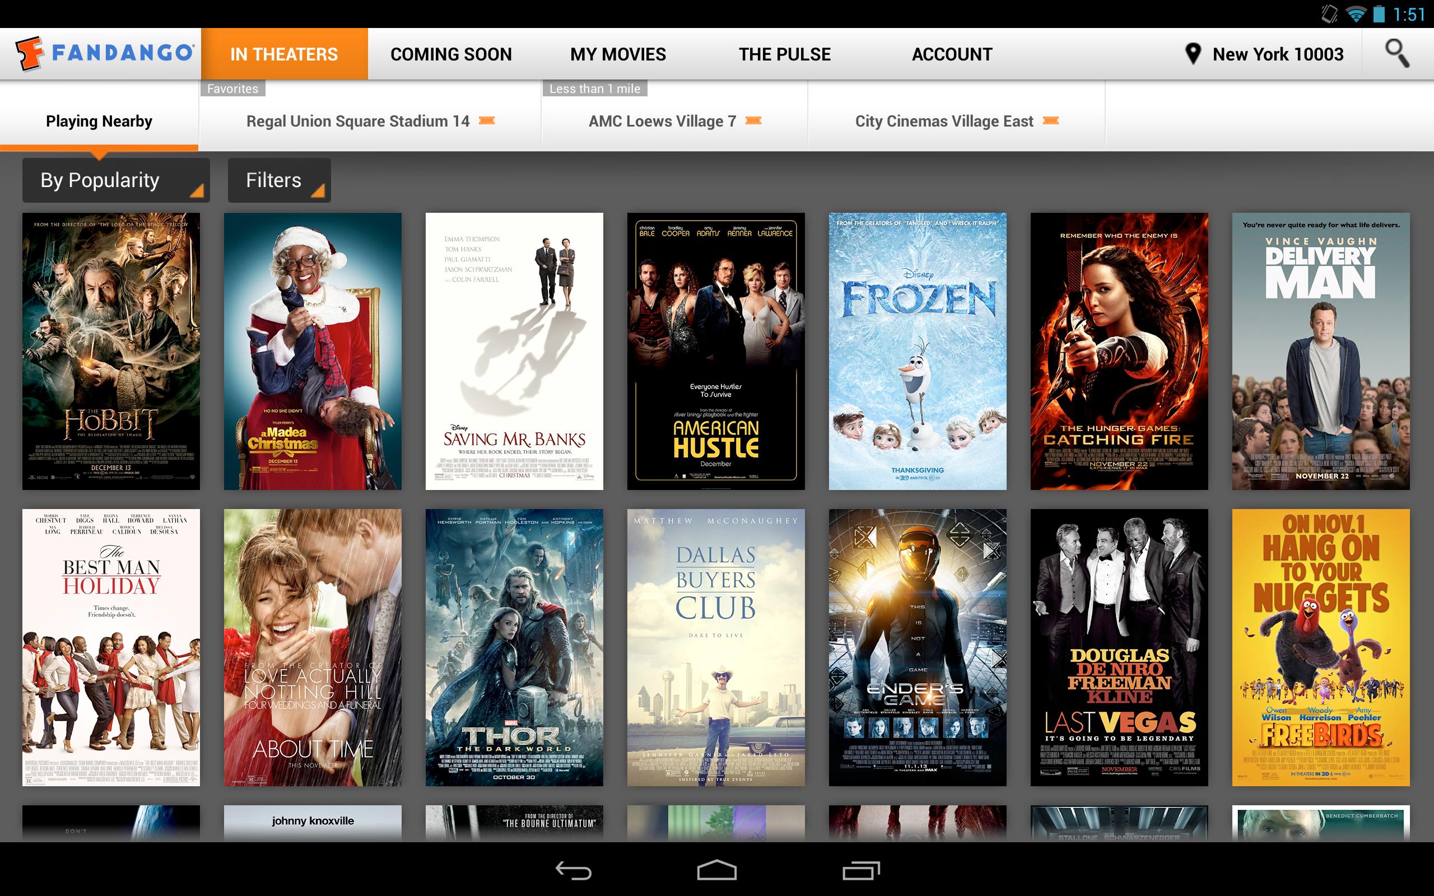Open Dallas Buyers Club poster
Screen dimensions: 1434x896
[x=716, y=648]
